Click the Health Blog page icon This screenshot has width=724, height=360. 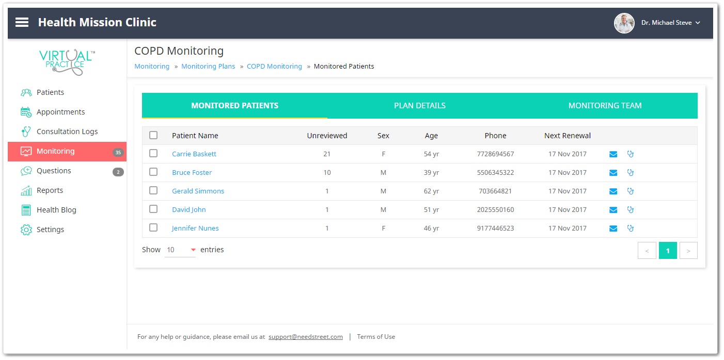26,210
